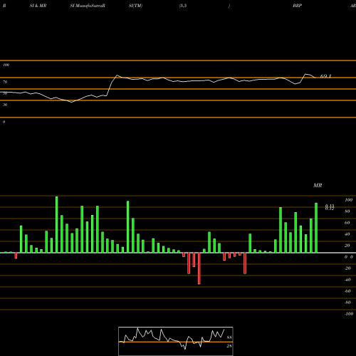Click the 28 label in mini chart
Screen dimensions: 356x356
[x=229, y=346]
